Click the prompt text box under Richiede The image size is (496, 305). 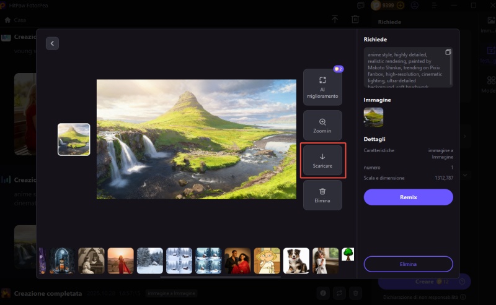coord(408,67)
